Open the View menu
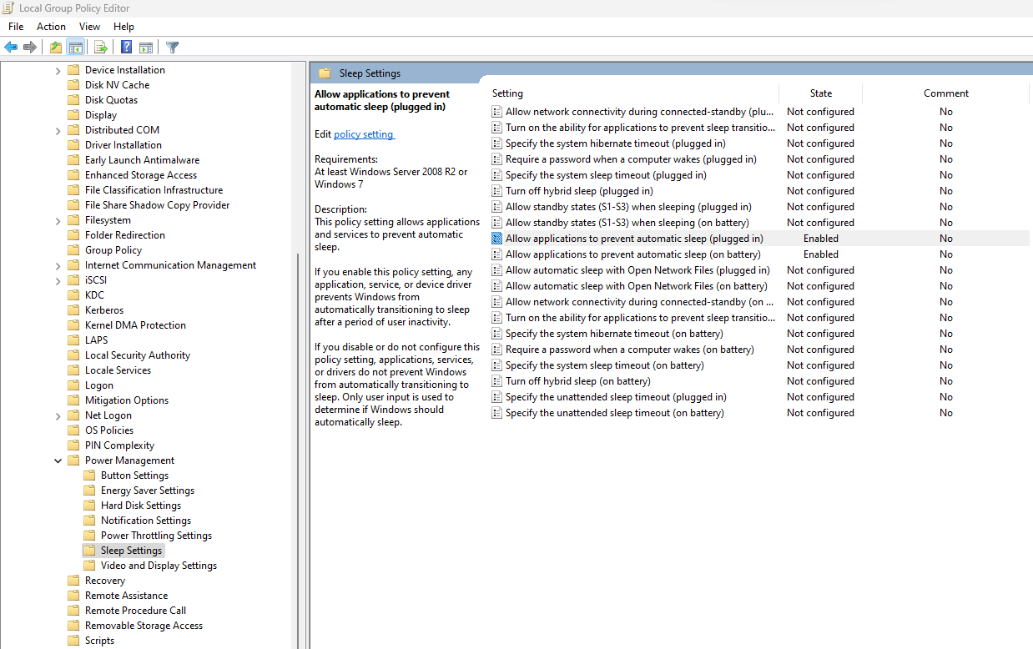Image resolution: width=1033 pixels, height=649 pixels. click(89, 27)
